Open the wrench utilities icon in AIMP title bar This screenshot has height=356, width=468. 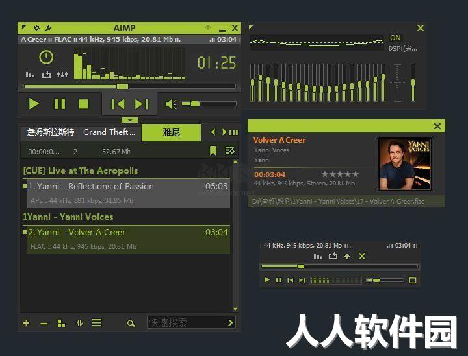tap(48, 29)
